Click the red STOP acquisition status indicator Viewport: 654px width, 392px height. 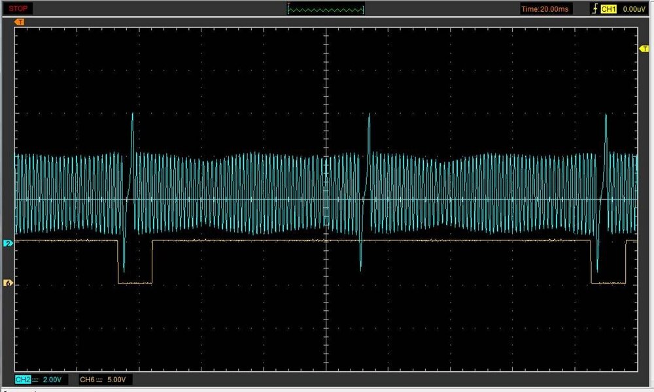point(18,9)
